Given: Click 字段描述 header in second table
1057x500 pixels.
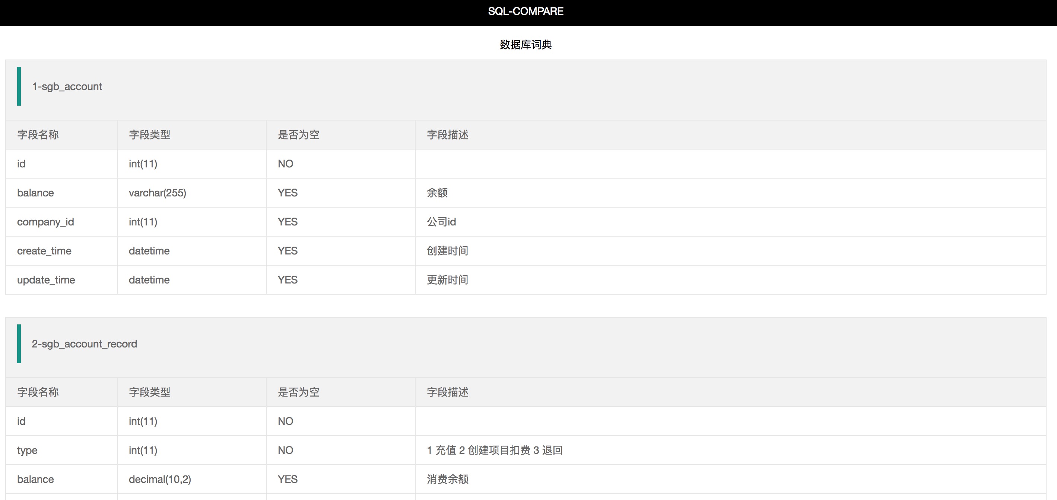Looking at the screenshot, I should tap(447, 392).
